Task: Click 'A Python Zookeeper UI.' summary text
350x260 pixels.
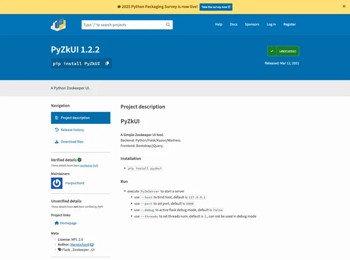Action: coord(70,88)
